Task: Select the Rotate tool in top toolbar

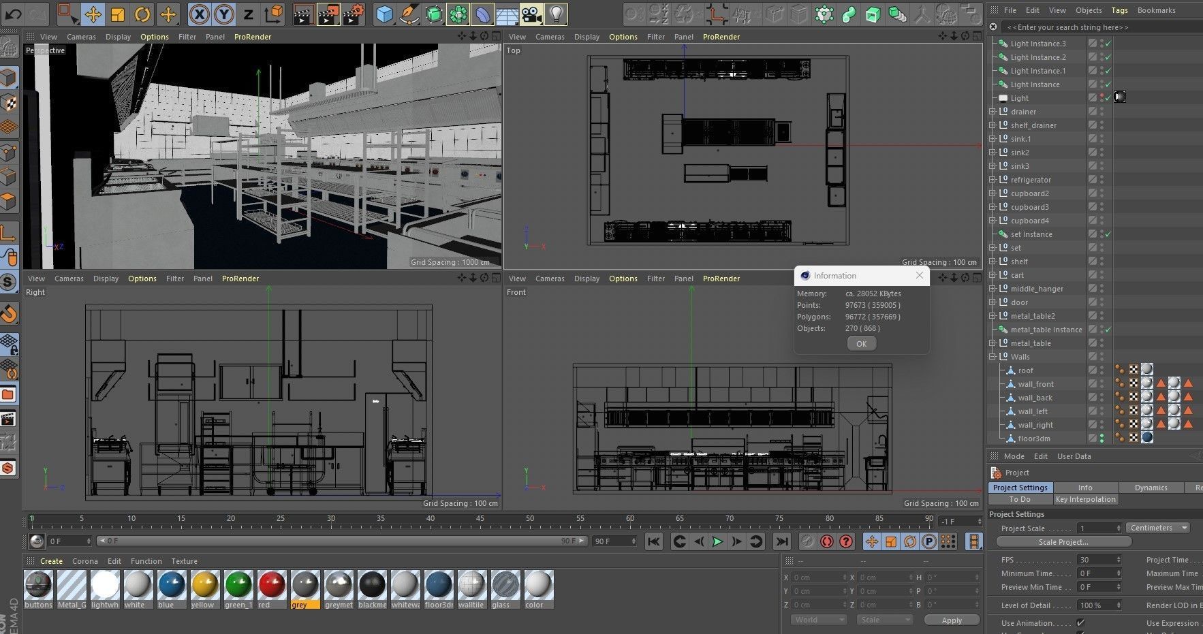Action: 142,14
